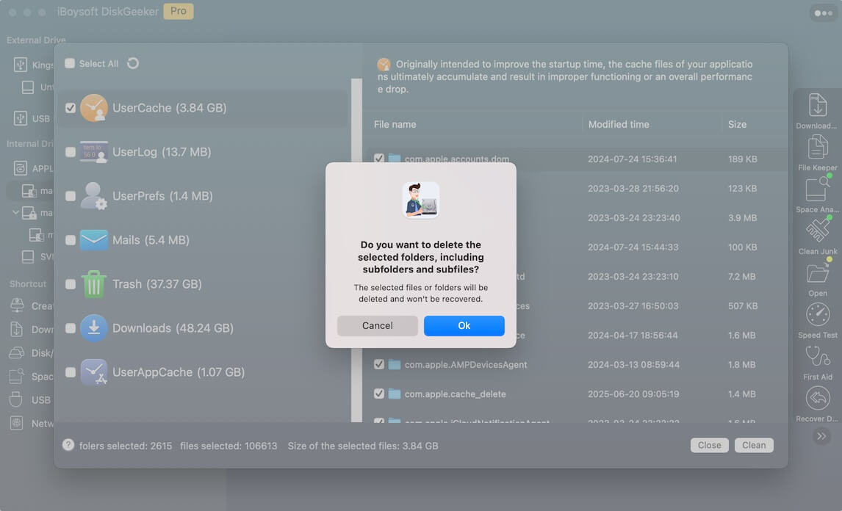
Task: Launch the Speed Test tool
Action: [817, 320]
